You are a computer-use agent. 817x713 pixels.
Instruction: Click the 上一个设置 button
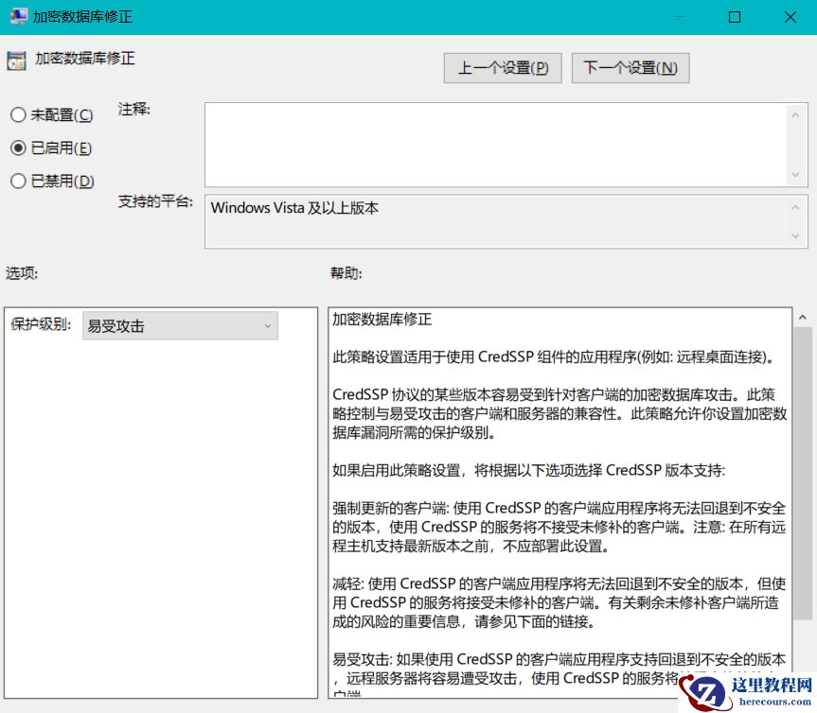click(502, 67)
